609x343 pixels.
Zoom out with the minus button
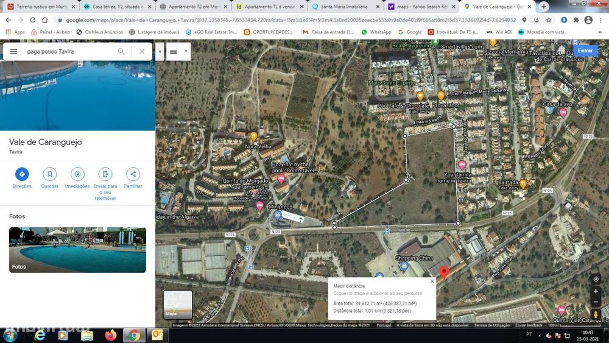[596, 302]
